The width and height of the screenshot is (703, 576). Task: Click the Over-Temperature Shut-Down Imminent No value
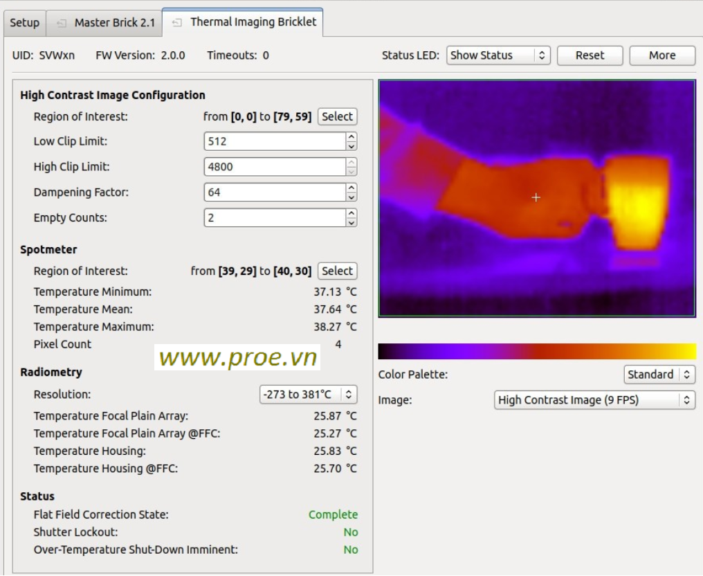[x=351, y=550]
